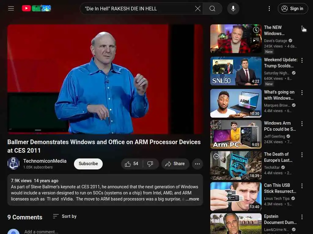
Task: Open Jeff Geerling channel name
Action: click(274, 136)
